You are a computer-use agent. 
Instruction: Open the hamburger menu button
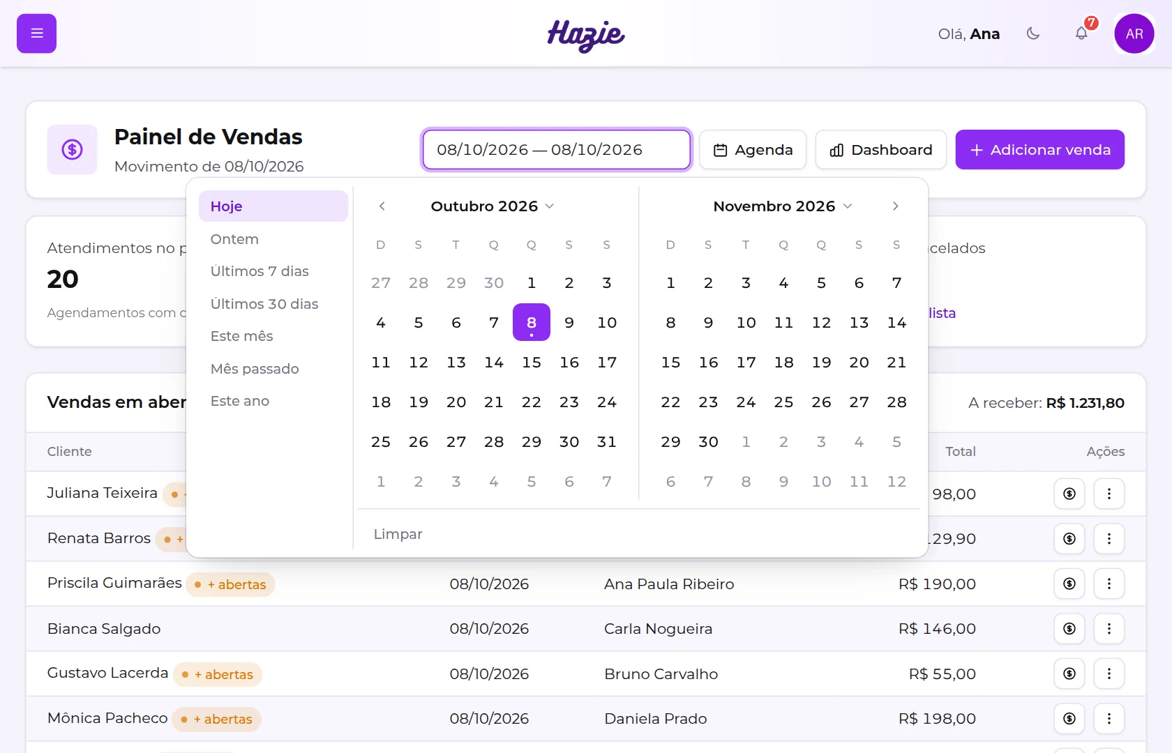click(36, 33)
